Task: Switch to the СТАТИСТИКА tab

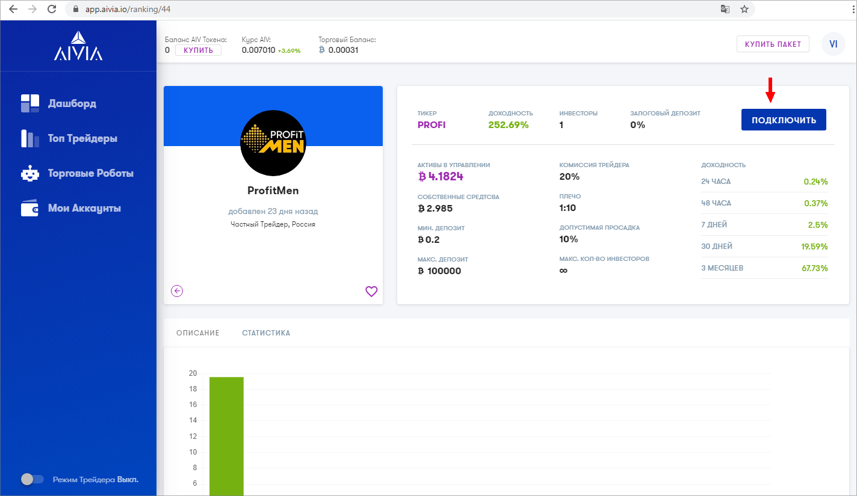Action: 266,332
